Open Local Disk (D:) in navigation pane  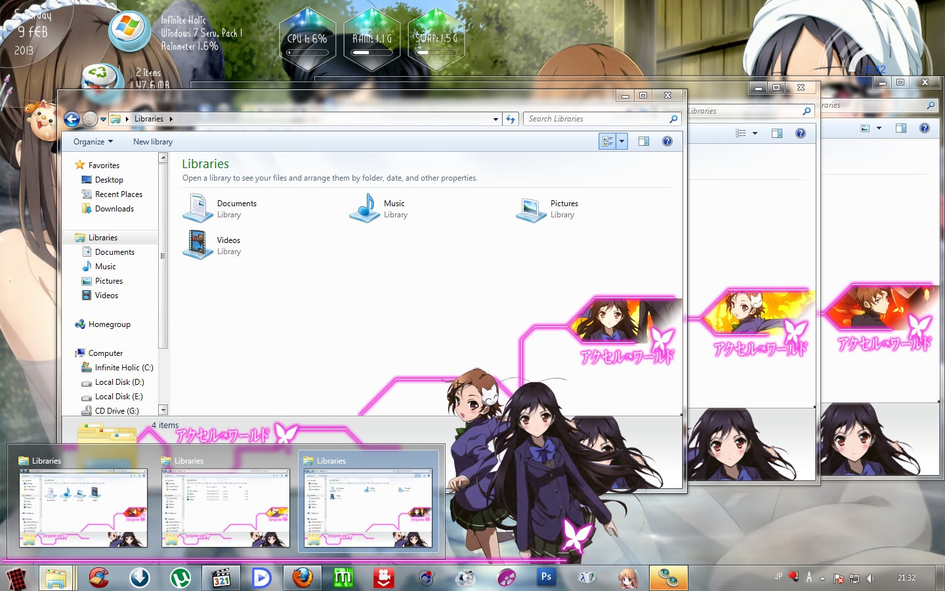coord(119,382)
